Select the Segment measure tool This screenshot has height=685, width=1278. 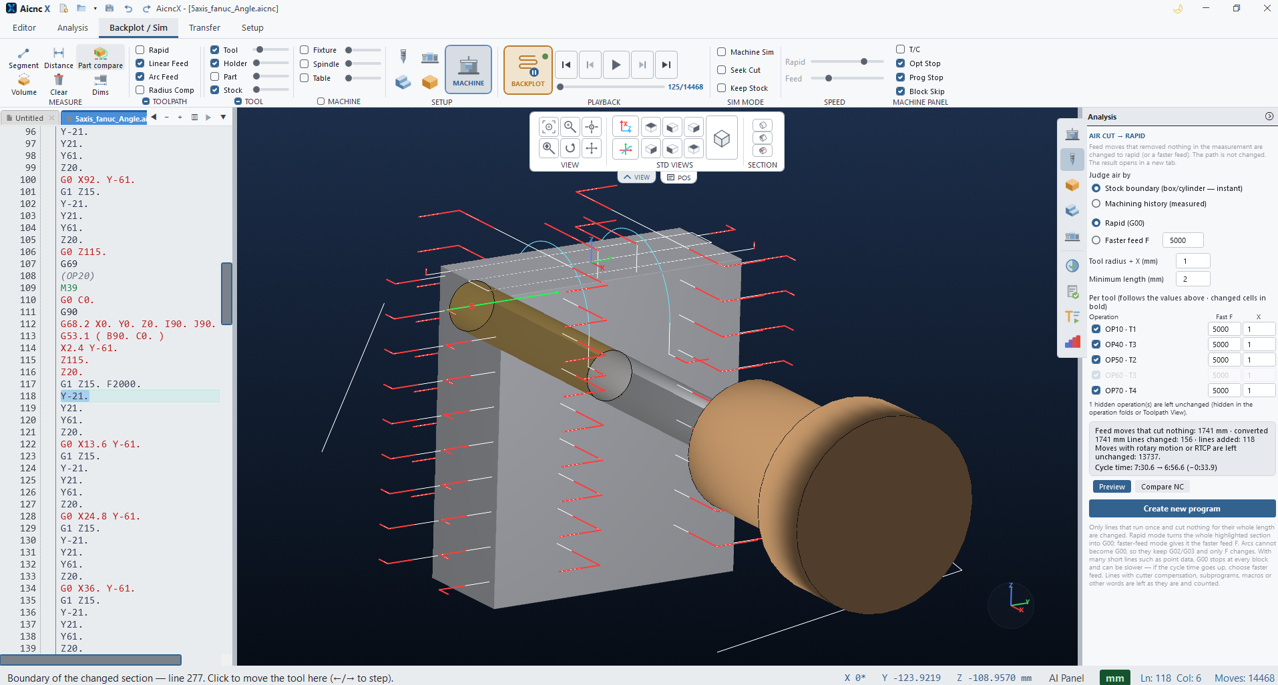point(23,58)
